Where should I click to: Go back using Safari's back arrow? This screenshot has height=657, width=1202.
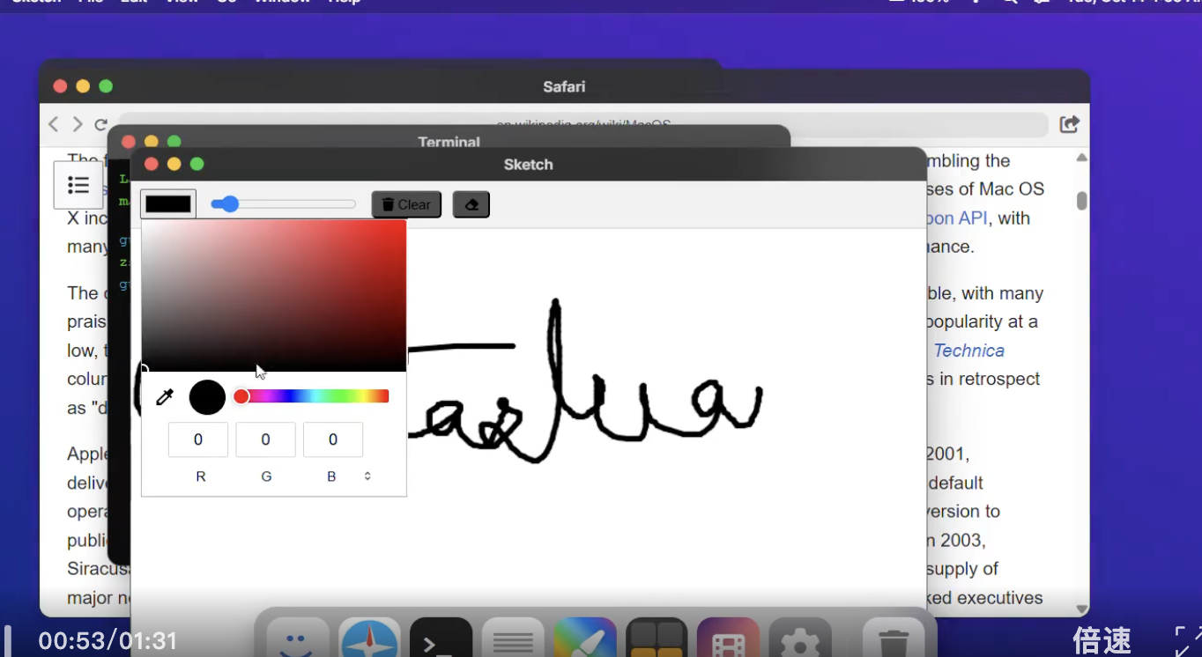(x=54, y=124)
